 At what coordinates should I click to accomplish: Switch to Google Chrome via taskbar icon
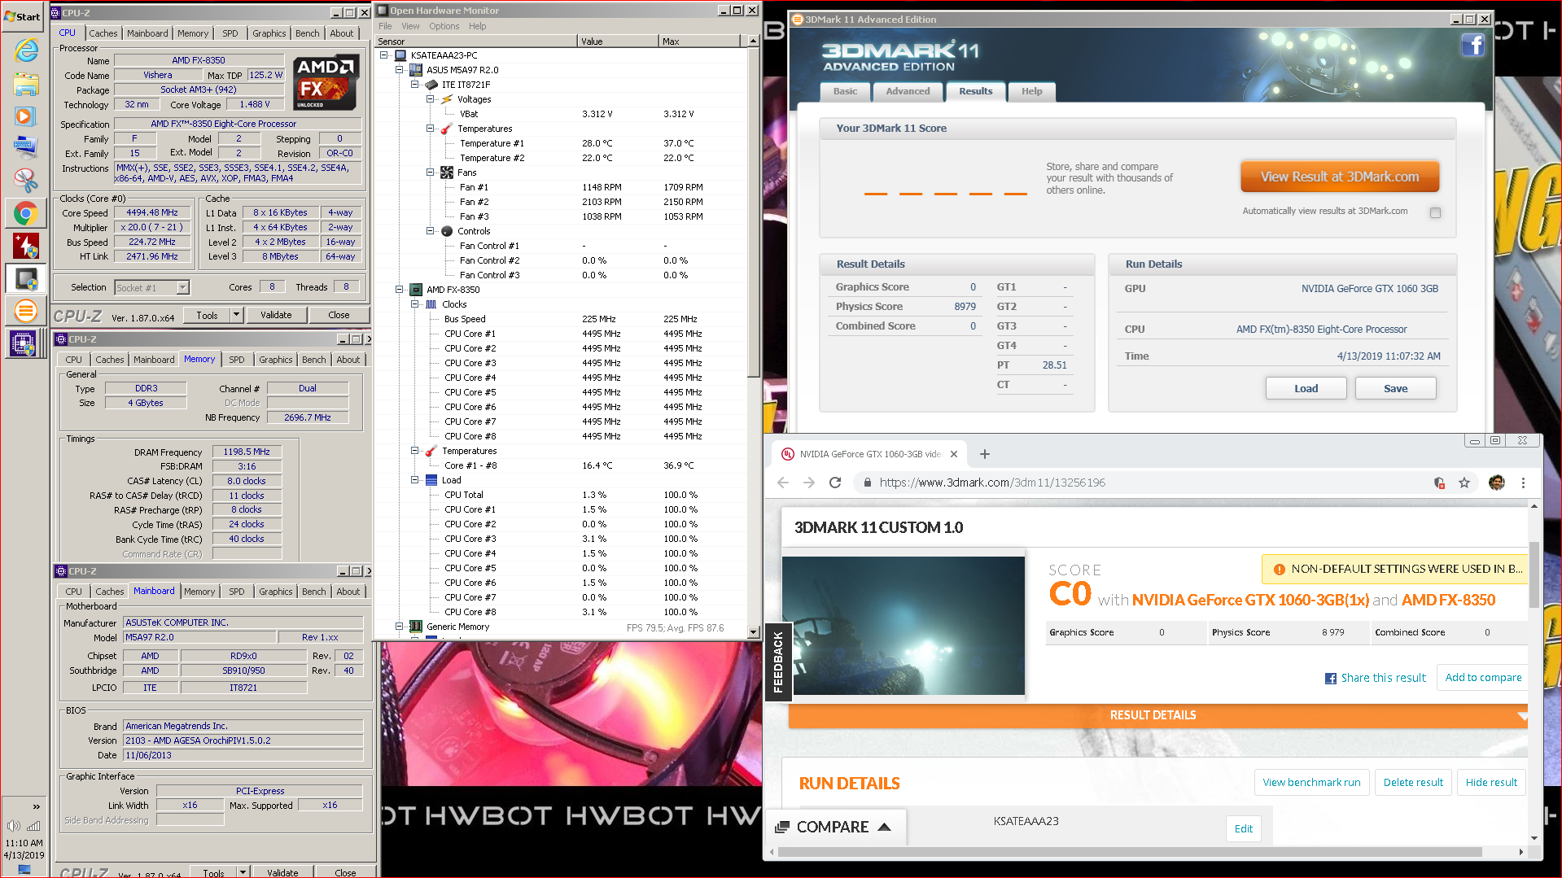point(25,213)
